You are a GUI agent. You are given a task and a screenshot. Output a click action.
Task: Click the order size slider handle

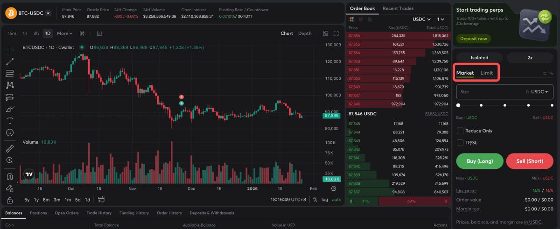[458, 105]
